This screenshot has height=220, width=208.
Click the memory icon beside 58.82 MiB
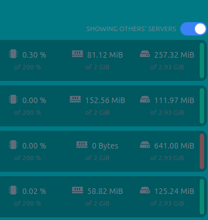coord(77,190)
